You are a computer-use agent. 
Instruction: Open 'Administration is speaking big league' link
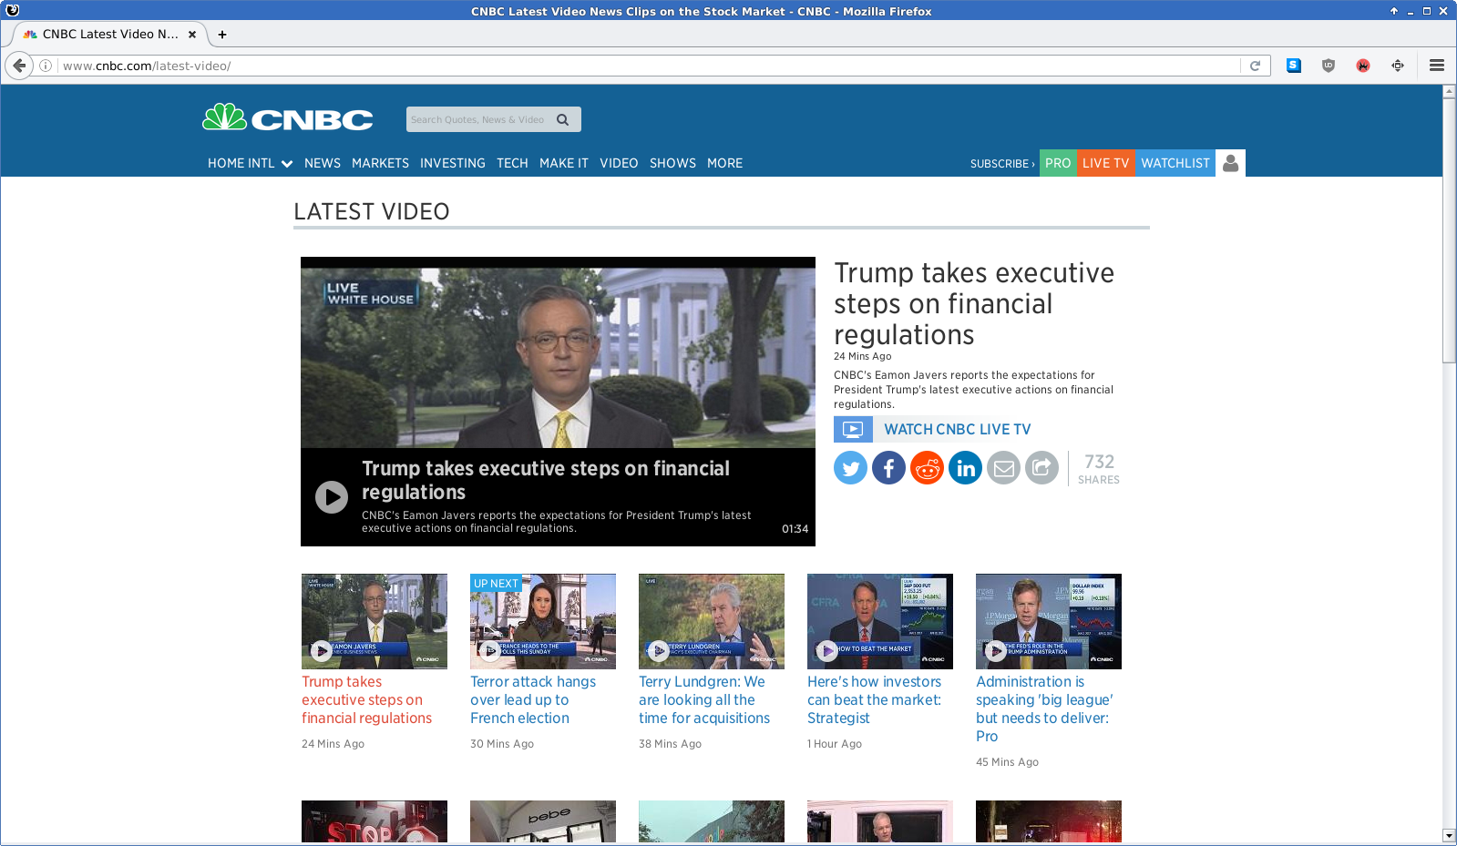(x=1044, y=708)
